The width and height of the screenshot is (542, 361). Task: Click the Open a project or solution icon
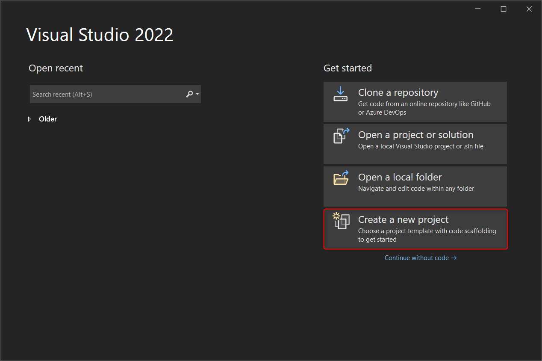coord(341,136)
